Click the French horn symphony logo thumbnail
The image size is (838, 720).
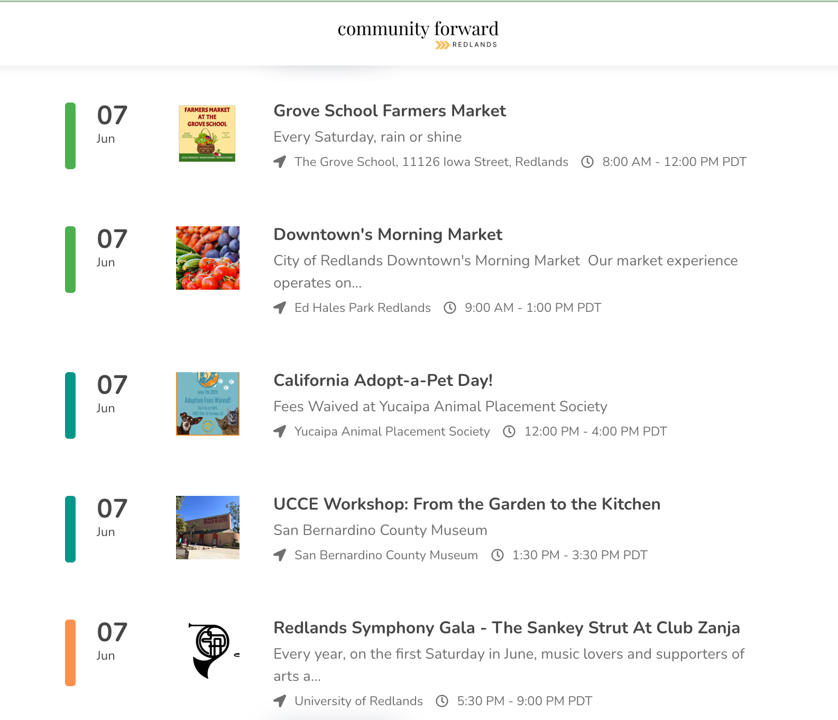[213, 650]
